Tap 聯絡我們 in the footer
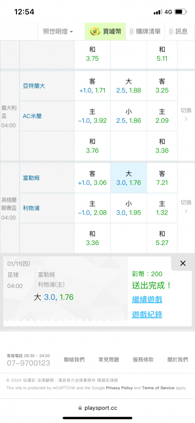 pyautogui.click(x=74, y=359)
